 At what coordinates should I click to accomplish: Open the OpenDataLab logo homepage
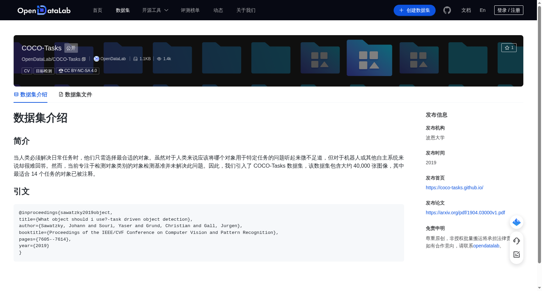click(44, 10)
